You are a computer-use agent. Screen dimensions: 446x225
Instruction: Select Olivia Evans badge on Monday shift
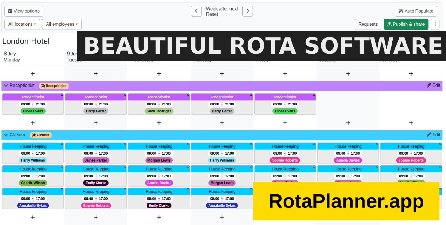[33, 111]
